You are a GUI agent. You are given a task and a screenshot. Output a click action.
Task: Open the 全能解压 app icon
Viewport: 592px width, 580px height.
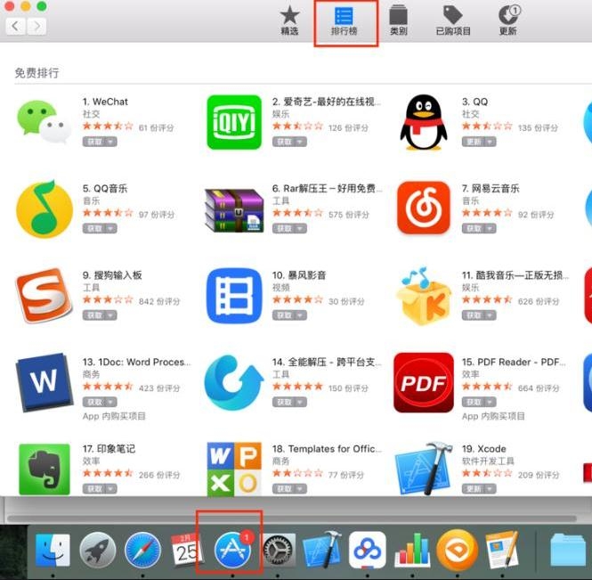(234, 382)
